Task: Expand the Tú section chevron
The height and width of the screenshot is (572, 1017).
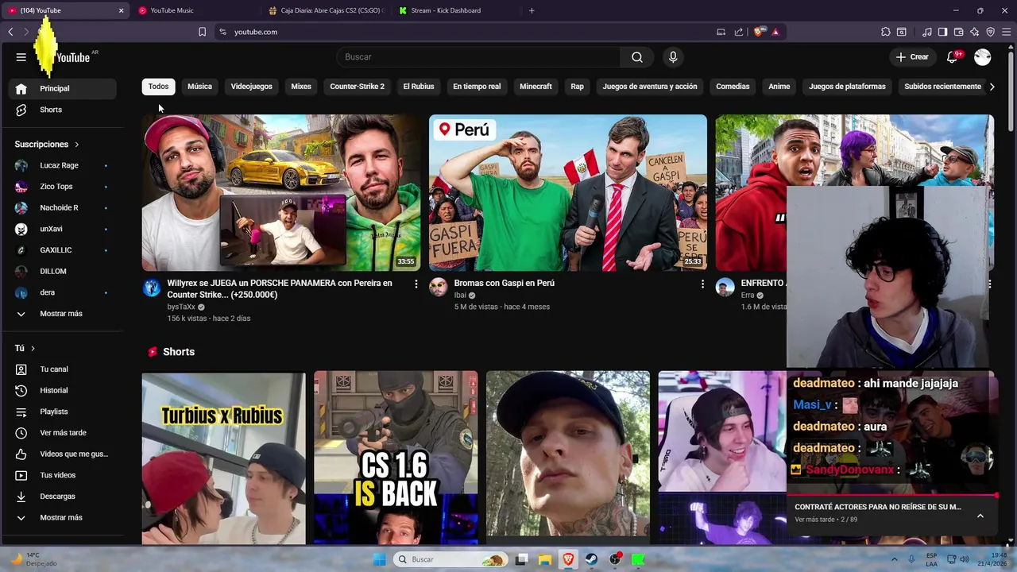Action: click(33, 348)
